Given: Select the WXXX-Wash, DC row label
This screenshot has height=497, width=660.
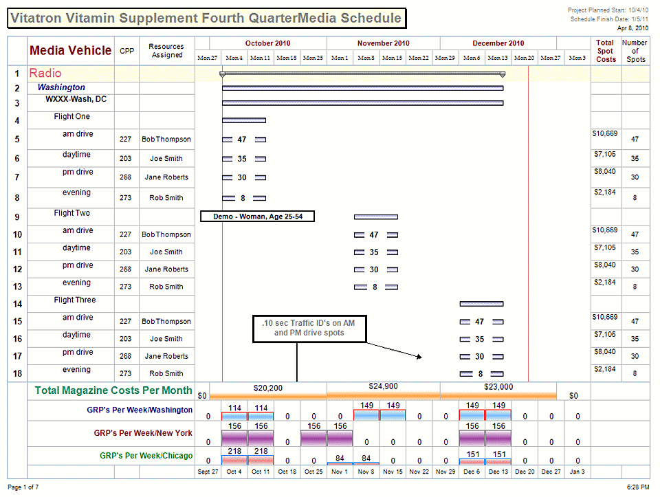Looking at the screenshot, I should 76,99.
